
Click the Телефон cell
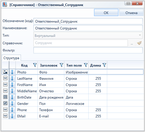[x=51, y=110]
